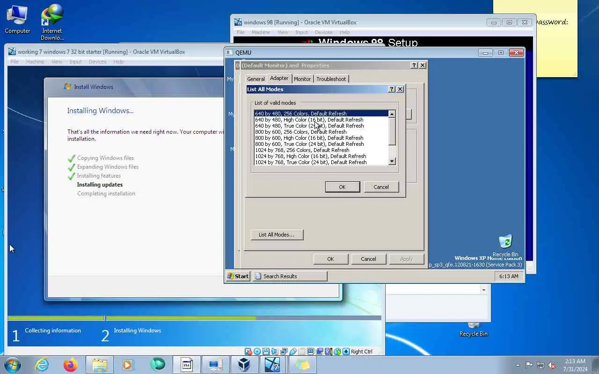Click the VirtualBox network adapter indicator
The image size is (599, 374).
point(284,352)
